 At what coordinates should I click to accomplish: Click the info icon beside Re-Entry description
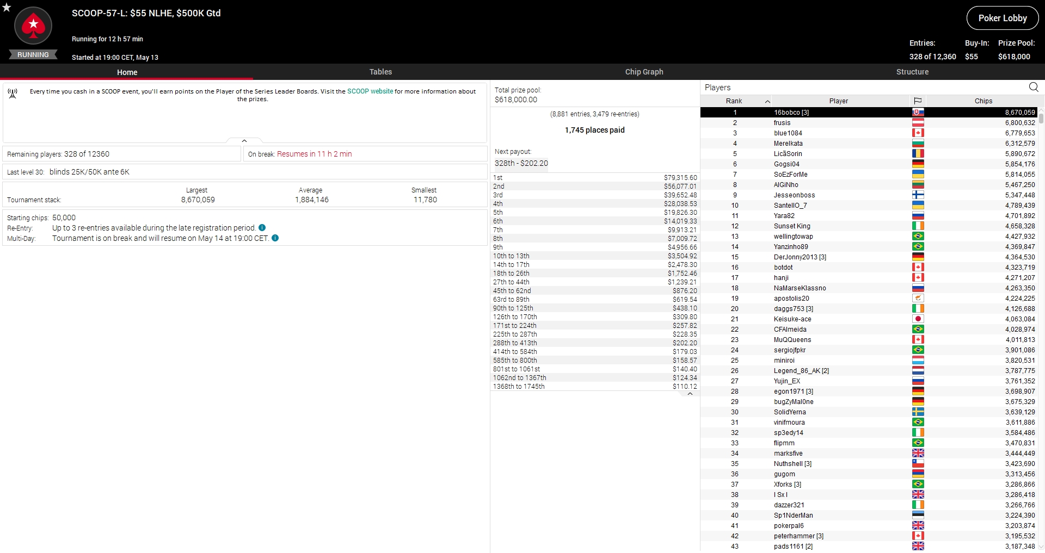pyautogui.click(x=262, y=228)
